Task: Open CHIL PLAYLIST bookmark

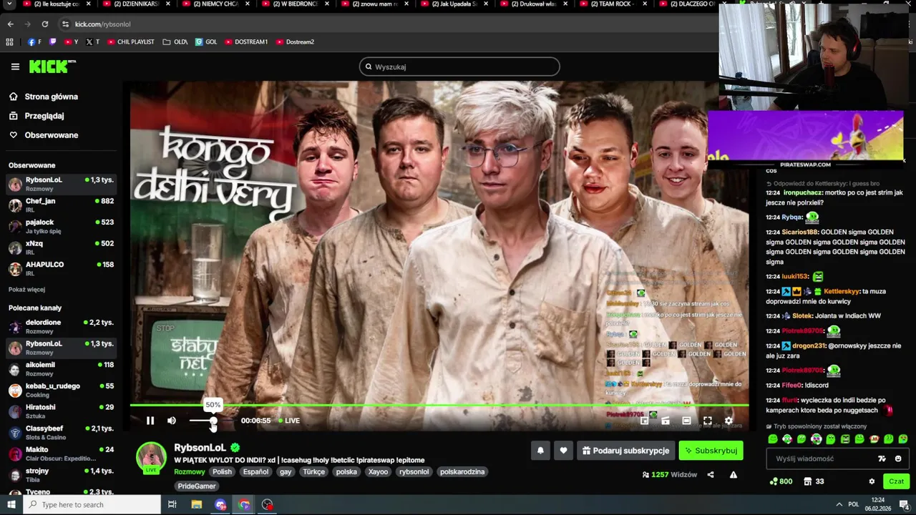Action: (x=131, y=42)
